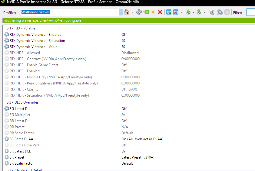Click the Disallowed value for RTX HDR - Allowed

(x=130, y=53)
